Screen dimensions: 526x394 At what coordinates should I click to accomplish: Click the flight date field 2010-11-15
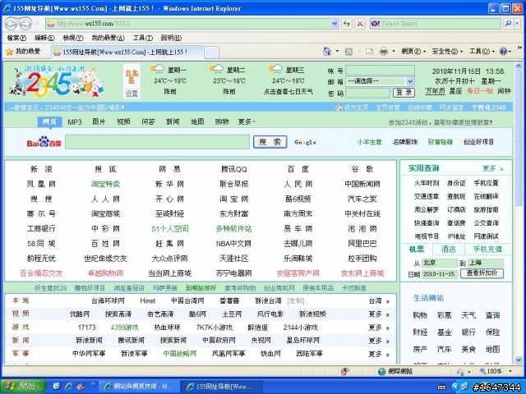tap(440, 274)
